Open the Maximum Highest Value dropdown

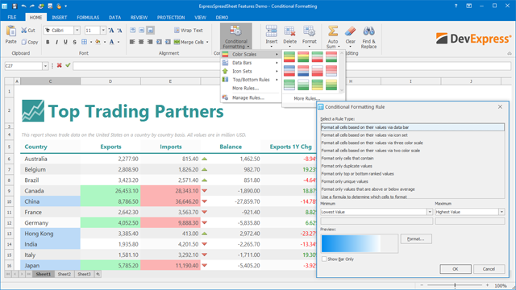point(501,212)
